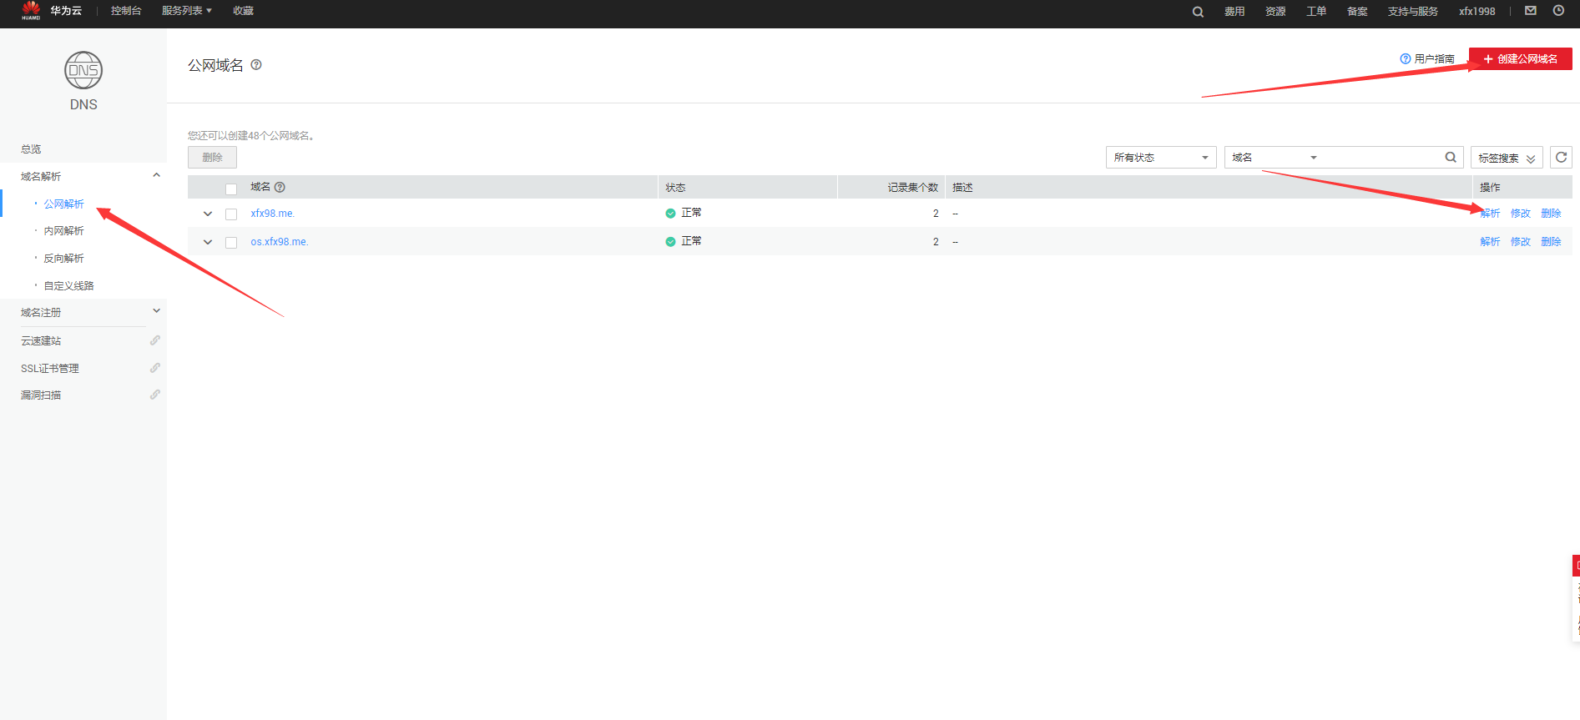
Task: Select 总览 in the sidebar
Action: point(31,149)
